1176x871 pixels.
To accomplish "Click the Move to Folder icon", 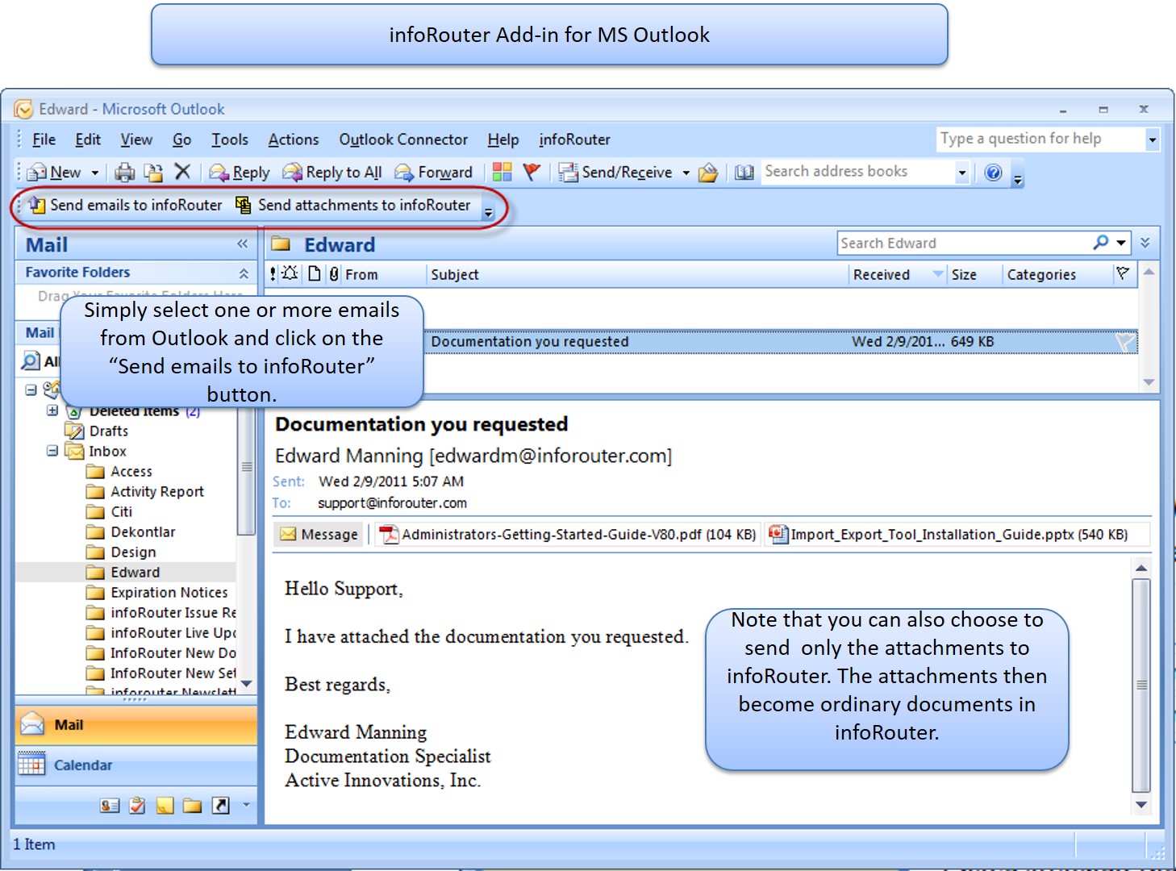I will (153, 172).
